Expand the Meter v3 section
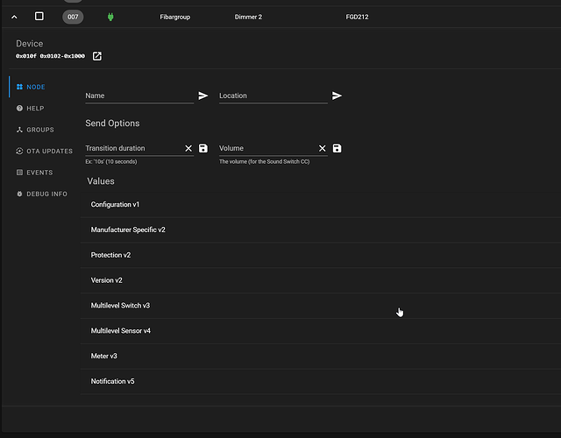 tap(104, 357)
